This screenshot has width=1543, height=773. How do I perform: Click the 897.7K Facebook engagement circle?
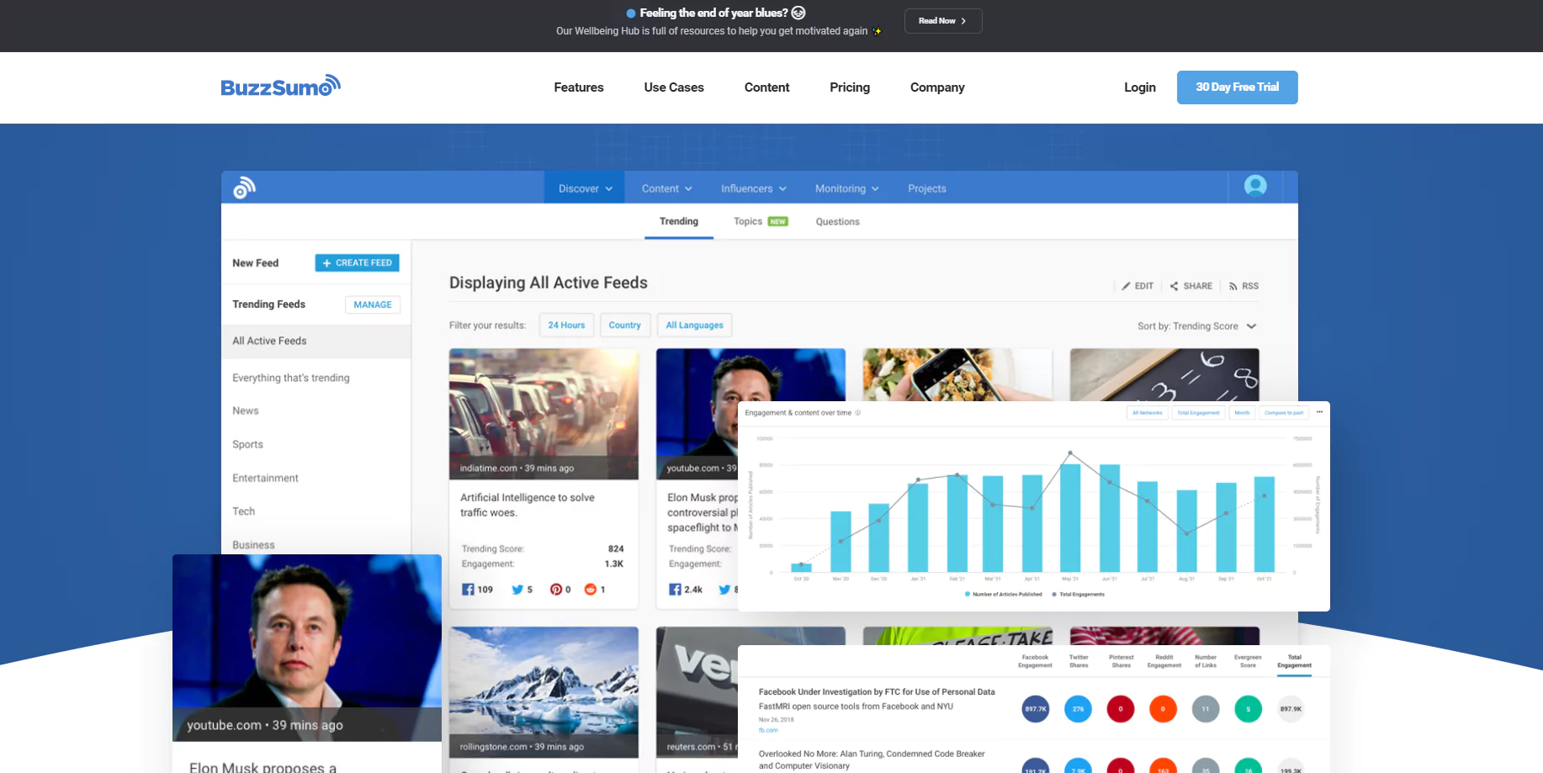click(1036, 709)
